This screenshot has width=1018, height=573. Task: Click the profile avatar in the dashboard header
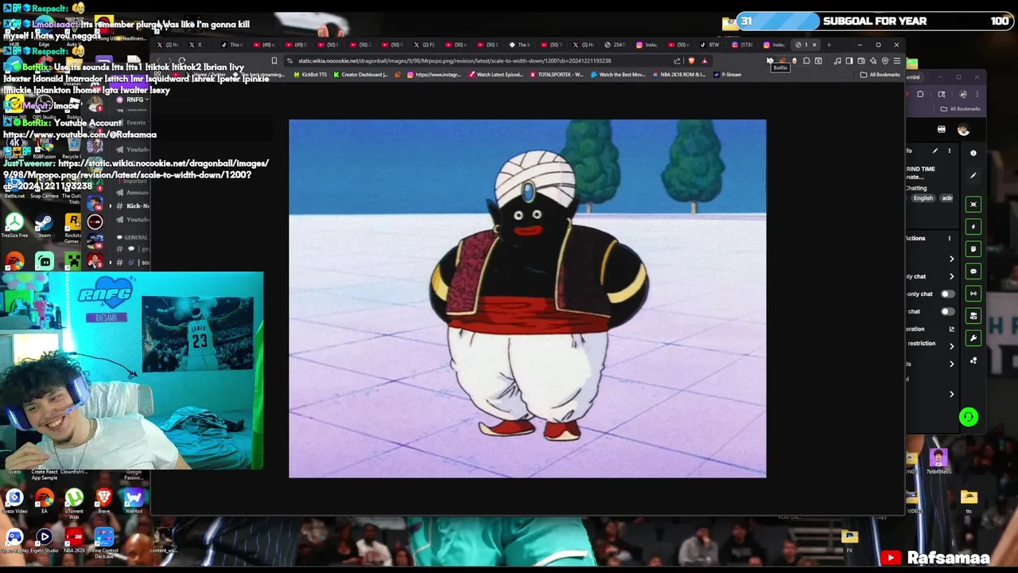(x=963, y=130)
